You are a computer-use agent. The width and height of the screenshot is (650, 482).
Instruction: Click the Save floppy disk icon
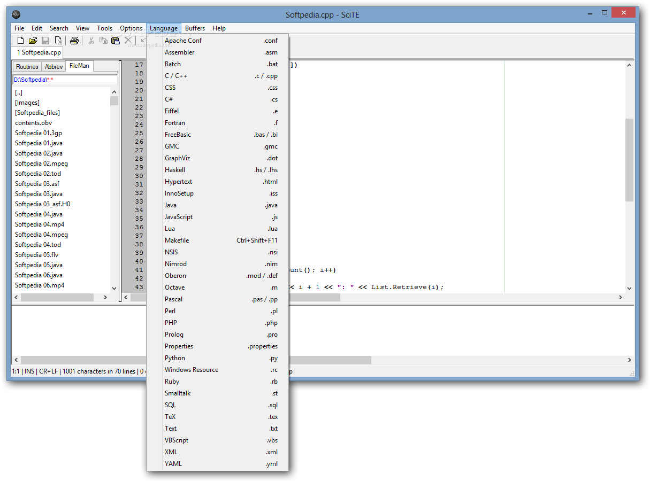click(x=45, y=41)
